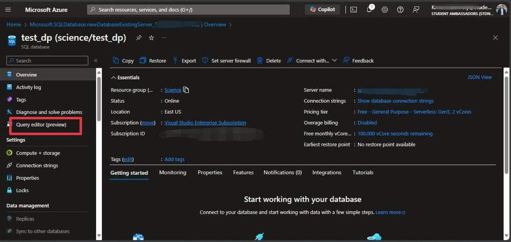
Task: Open the Science resource group link
Action: (173, 90)
